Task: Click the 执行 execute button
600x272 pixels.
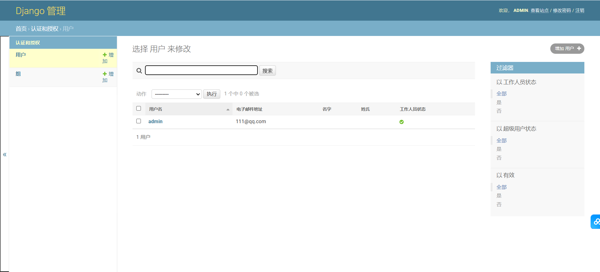Action: click(x=212, y=94)
